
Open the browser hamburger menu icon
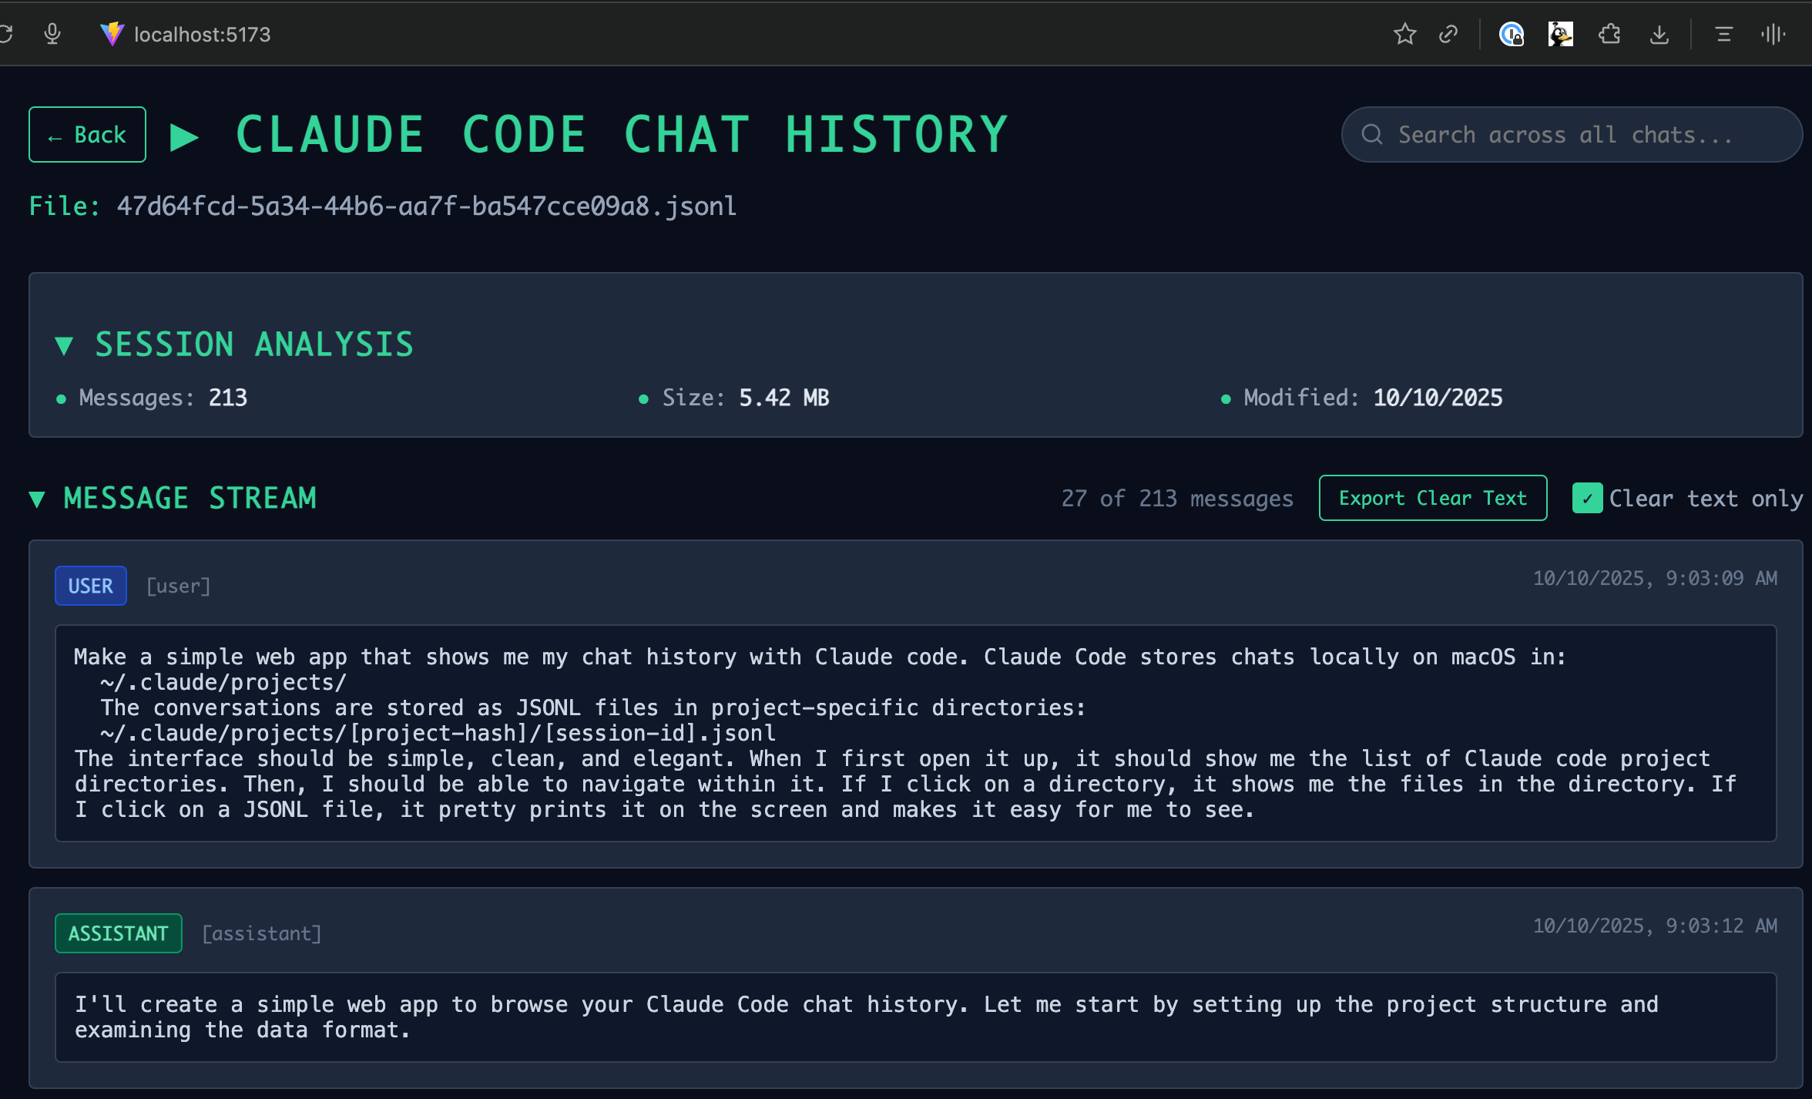(1723, 34)
